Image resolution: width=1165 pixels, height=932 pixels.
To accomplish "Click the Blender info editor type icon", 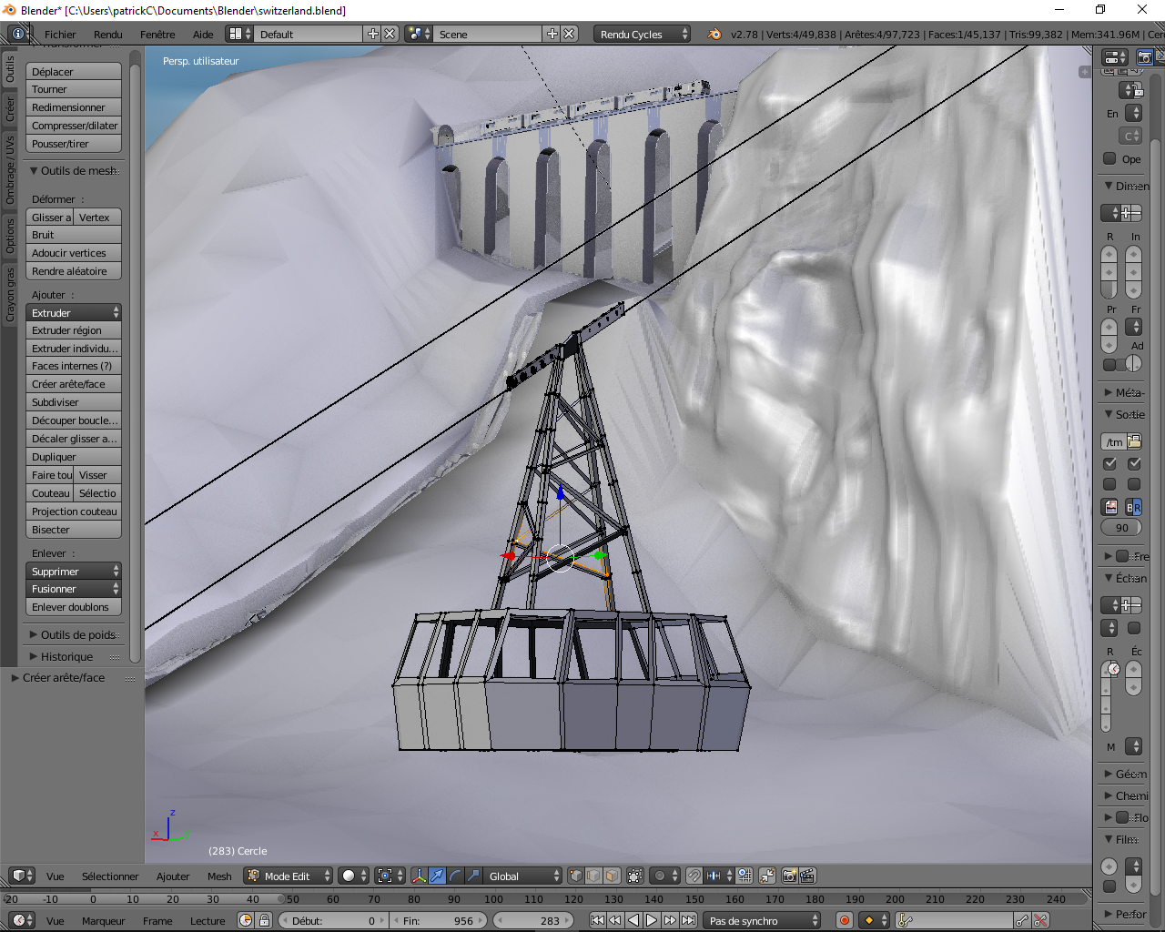I will (x=17, y=34).
